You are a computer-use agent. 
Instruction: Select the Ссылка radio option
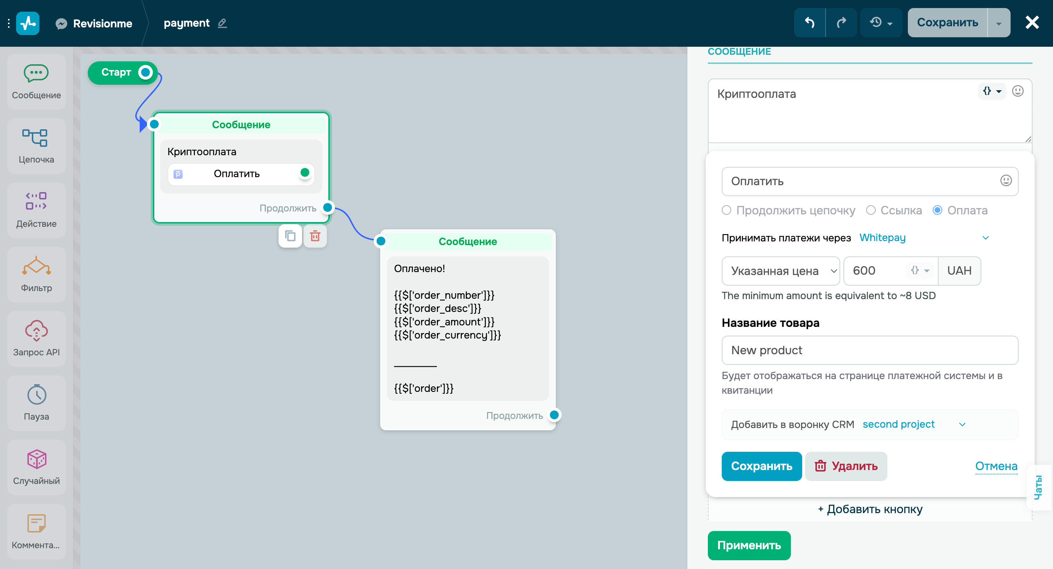pos(871,210)
